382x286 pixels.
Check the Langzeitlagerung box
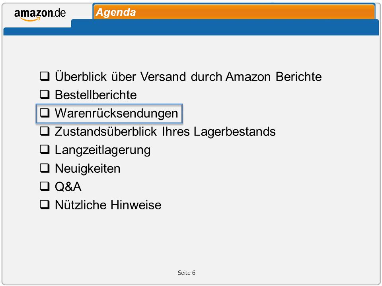tap(45, 150)
